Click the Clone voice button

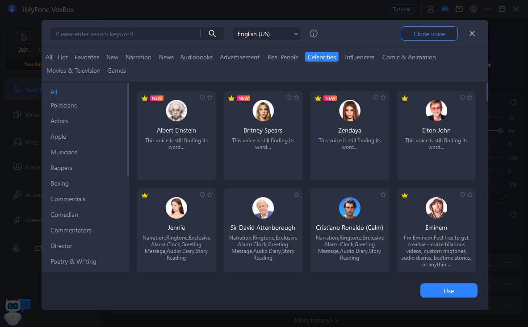[x=429, y=34]
